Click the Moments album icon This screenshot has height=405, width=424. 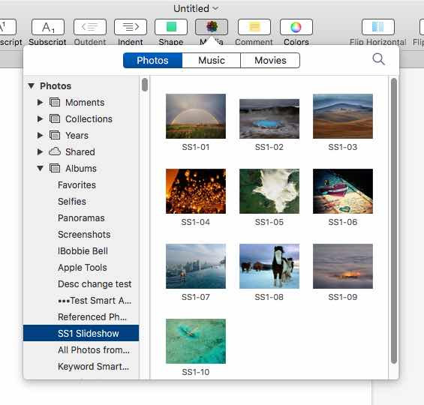coord(55,103)
